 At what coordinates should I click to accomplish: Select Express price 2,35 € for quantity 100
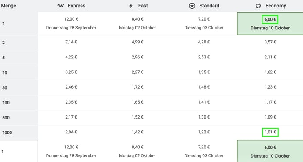pos(71,102)
